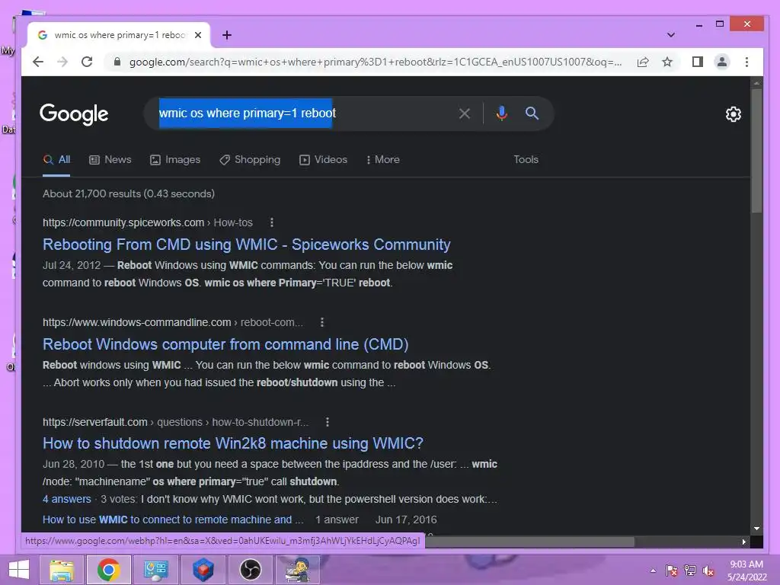Show hidden system tray icons
The height and width of the screenshot is (585, 780).
tap(653, 571)
